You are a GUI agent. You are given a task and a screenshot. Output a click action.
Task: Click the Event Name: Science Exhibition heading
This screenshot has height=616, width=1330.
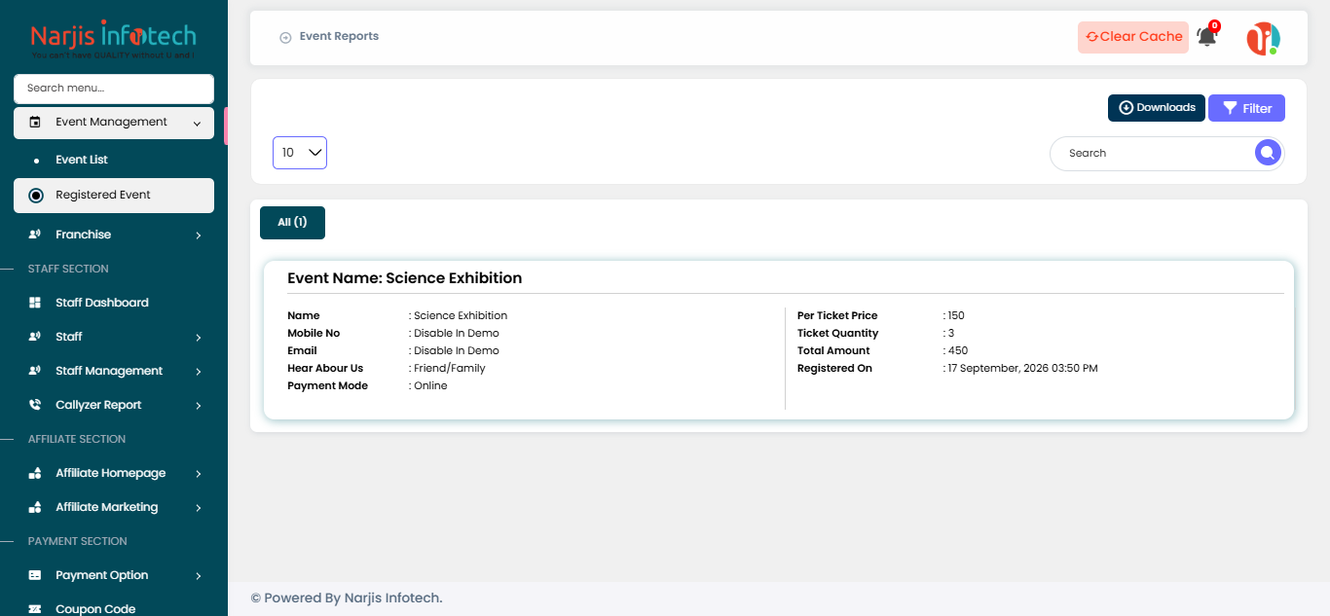click(x=405, y=278)
